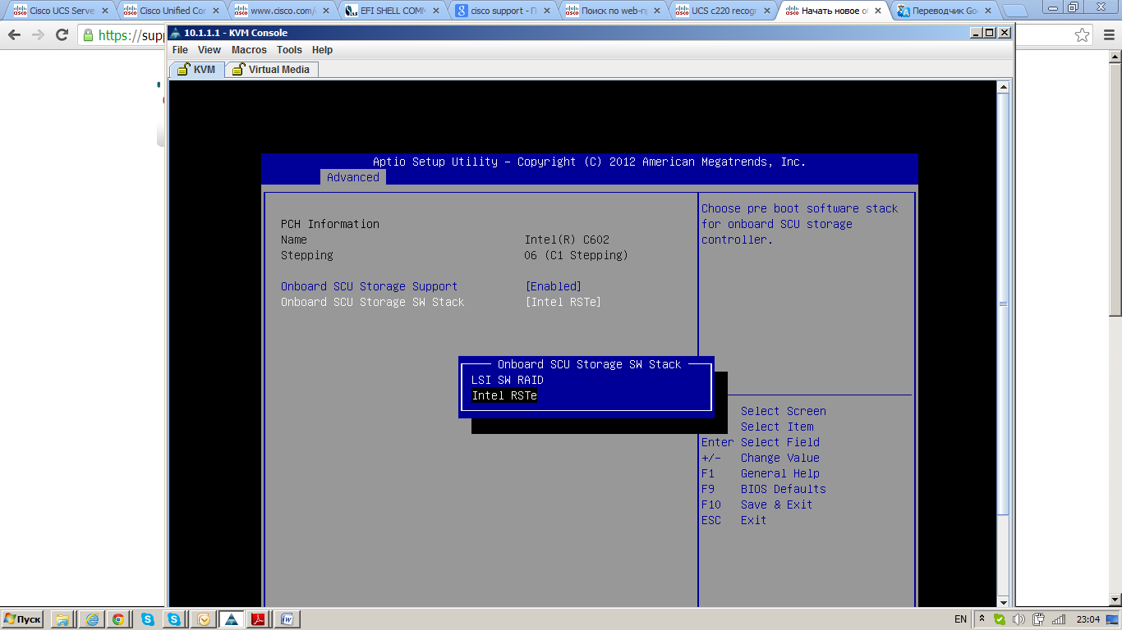
Task: Open Google Chrome from the taskbar
Action: point(118,619)
